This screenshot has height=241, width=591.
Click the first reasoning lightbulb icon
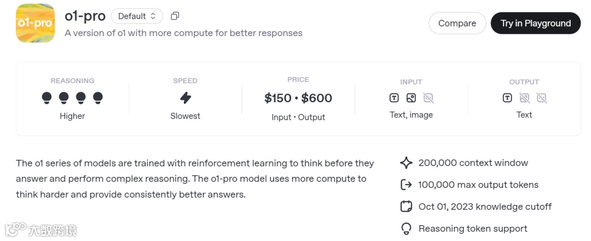pos(47,98)
